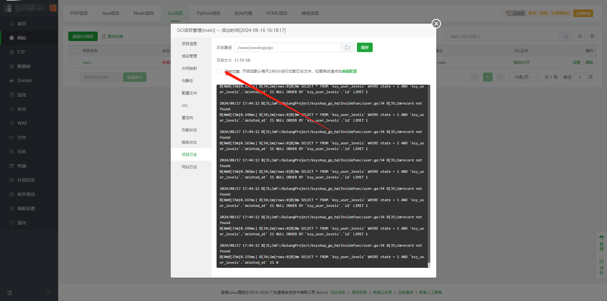Check the batch operation bottom checkbox
The image size is (607, 301).
point(74,77)
